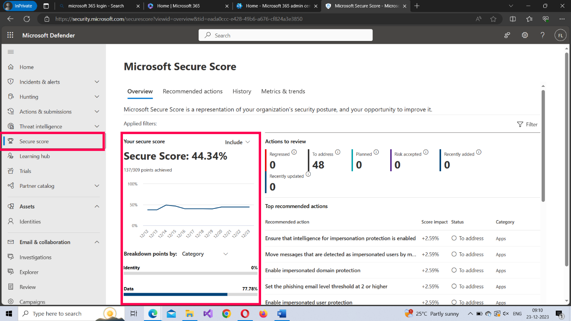This screenshot has width=571, height=321.
Task: Open the app launcher waffle icon
Action: coord(10,35)
